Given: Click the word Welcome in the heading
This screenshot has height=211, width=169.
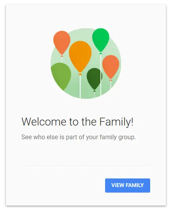Looking at the screenshot, I should [44, 122].
